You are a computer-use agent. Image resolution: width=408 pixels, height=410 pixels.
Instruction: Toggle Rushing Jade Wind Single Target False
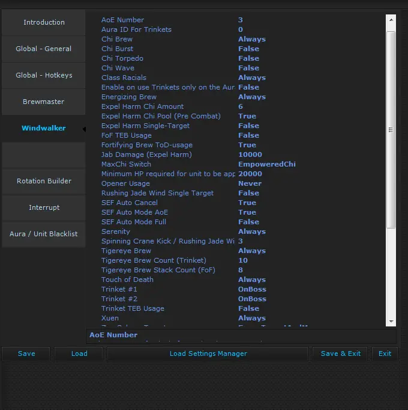248,193
